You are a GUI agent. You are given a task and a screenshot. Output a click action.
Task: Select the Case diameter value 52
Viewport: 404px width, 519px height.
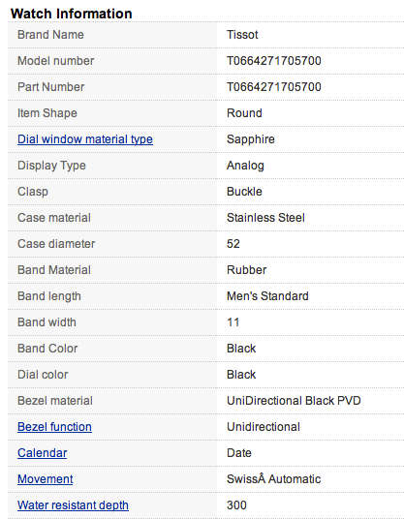(233, 244)
